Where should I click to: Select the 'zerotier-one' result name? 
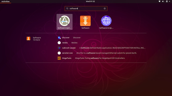67,53
